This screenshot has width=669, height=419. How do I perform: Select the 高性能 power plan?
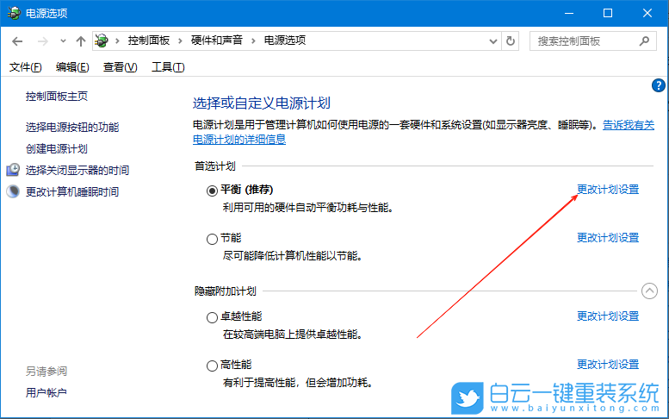click(212, 366)
